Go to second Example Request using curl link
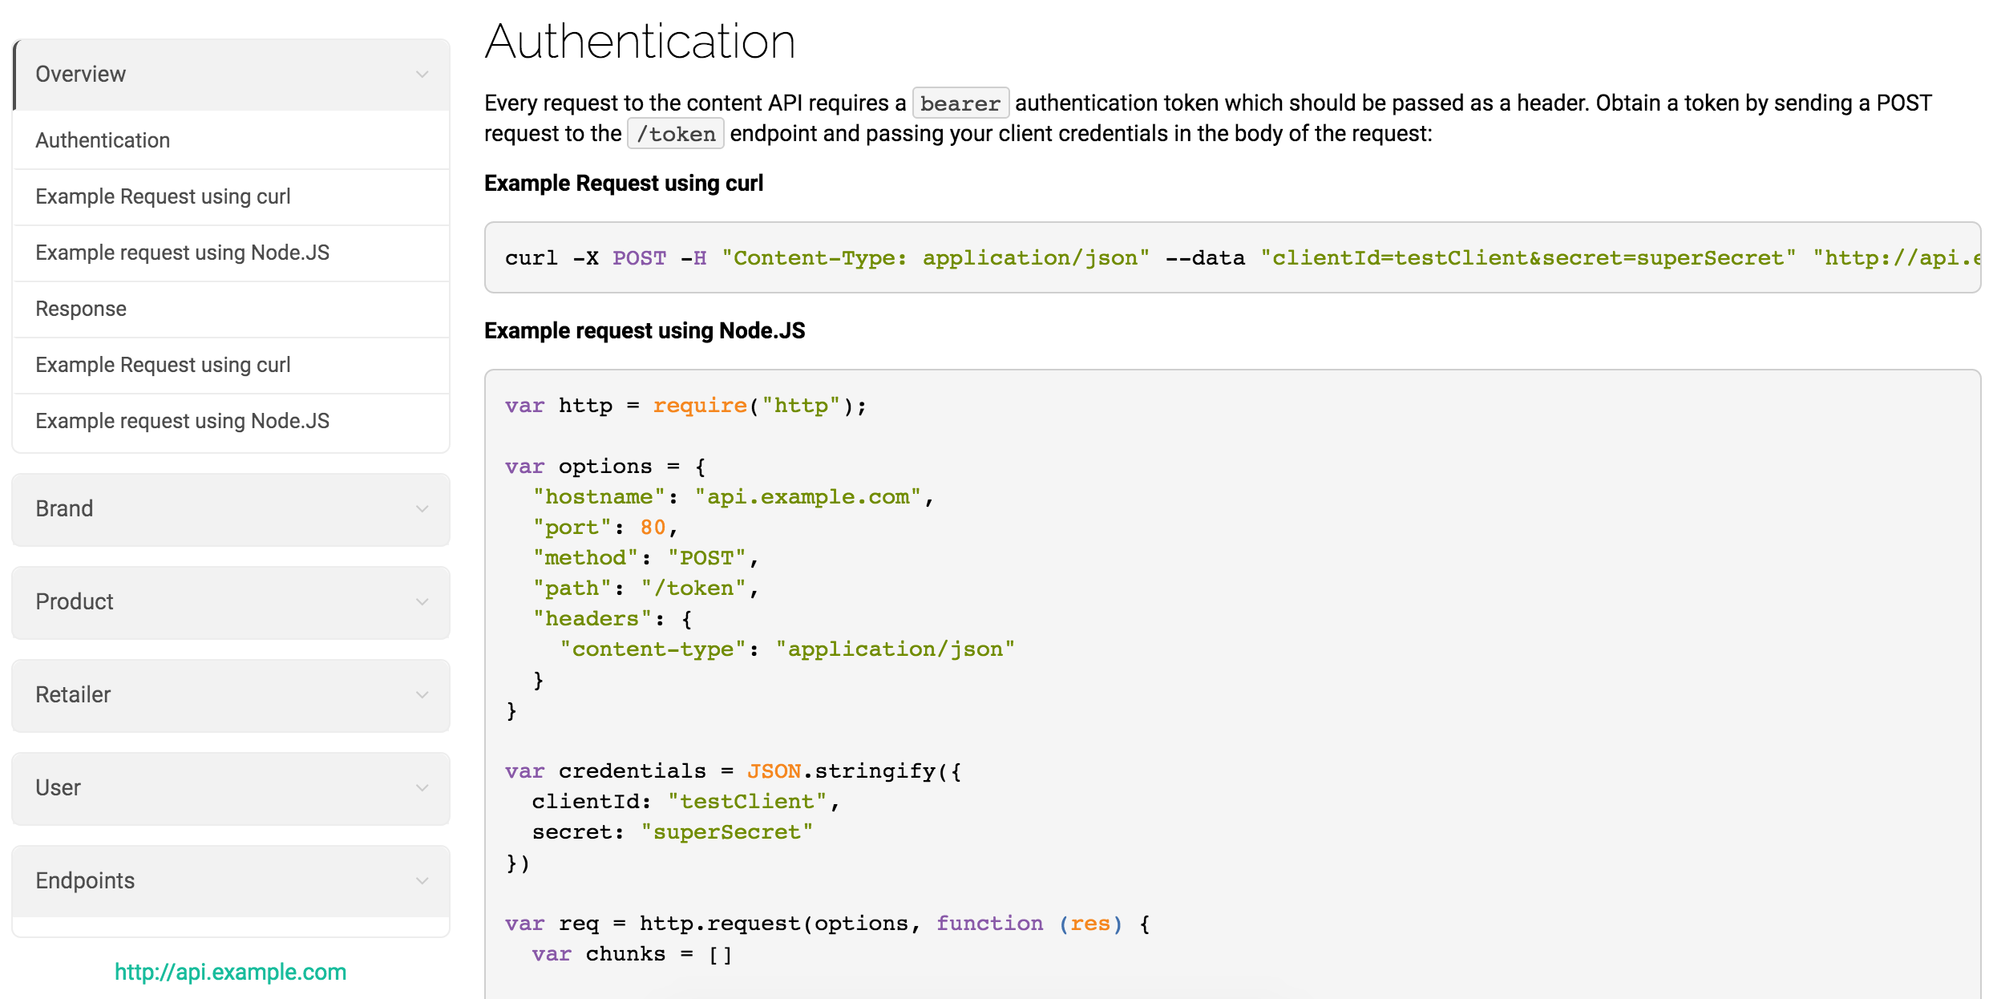 pos(163,365)
